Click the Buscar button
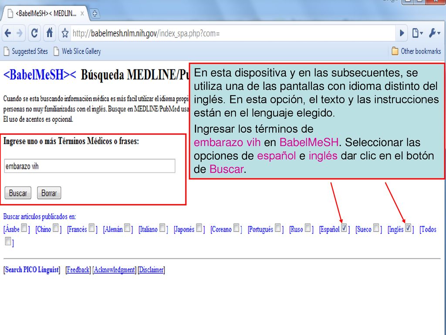This screenshot has height=335, width=446. (18, 193)
